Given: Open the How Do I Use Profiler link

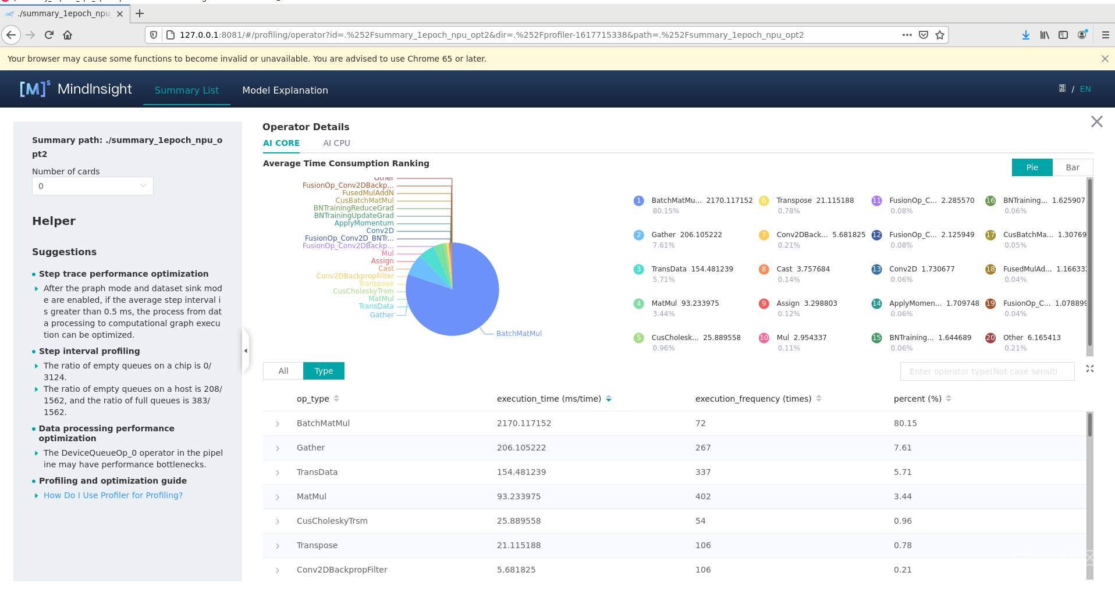Looking at the screenshot, I should pyautogui.click(x=113, y=495).
